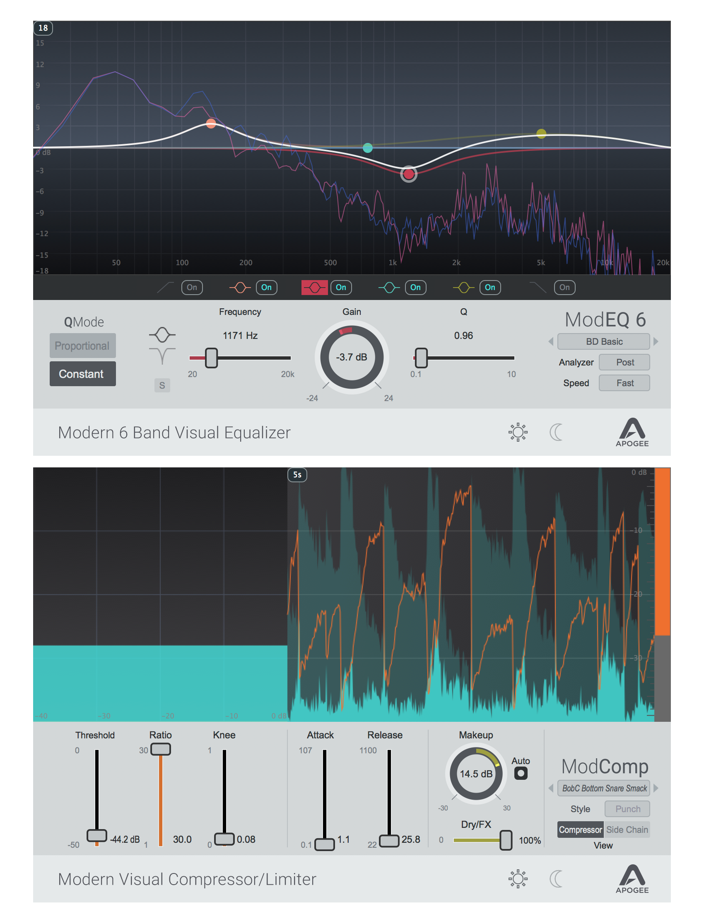The image size is (704, 924).
Task: Switch ModEQ to light theme sun icon
Action: (518, 432)
